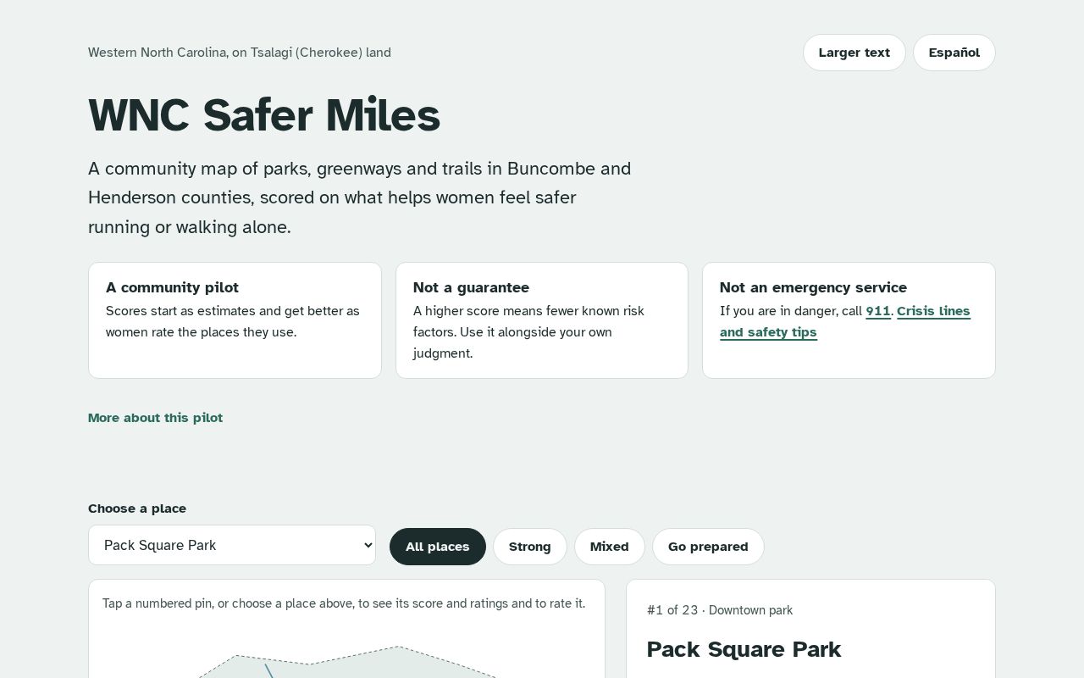The width and height of the screenshot is (1084, 678).
Task: Call the 911 link
Action: tap(878, 311)
